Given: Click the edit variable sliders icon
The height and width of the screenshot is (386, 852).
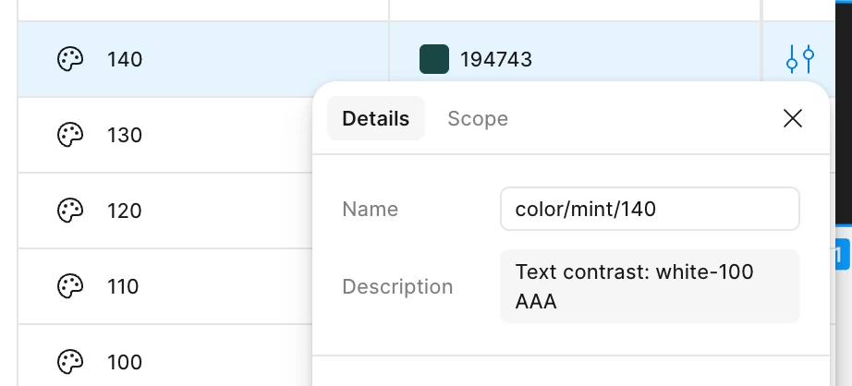Looking at the screenshot, I should [x=800, y=60].
